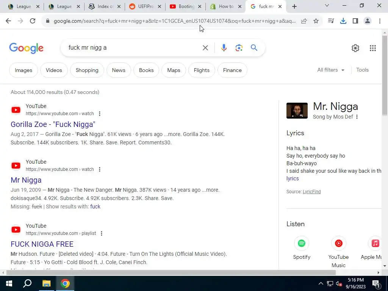
Task: Close the second League tab
Action: (78, 7)
